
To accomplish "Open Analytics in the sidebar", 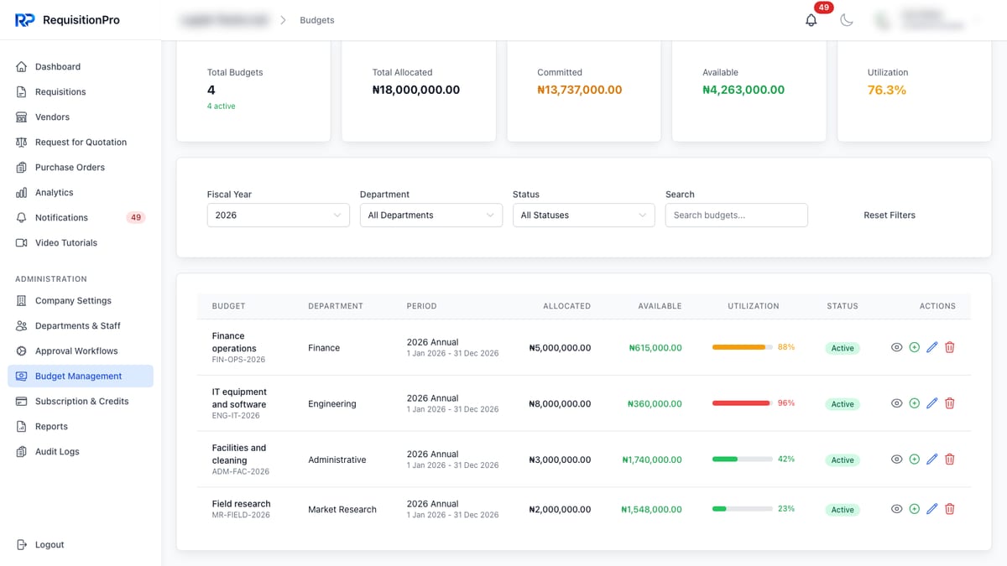I will [x=81, y=193].
